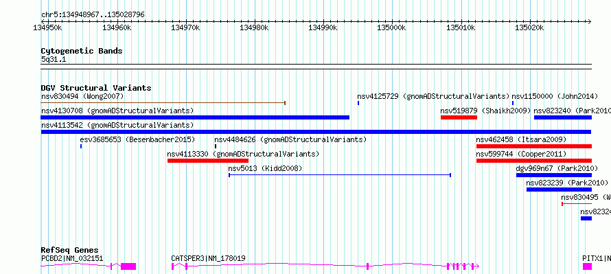Open the nsv823239 (Park2010) label

(x=567, y=183)
